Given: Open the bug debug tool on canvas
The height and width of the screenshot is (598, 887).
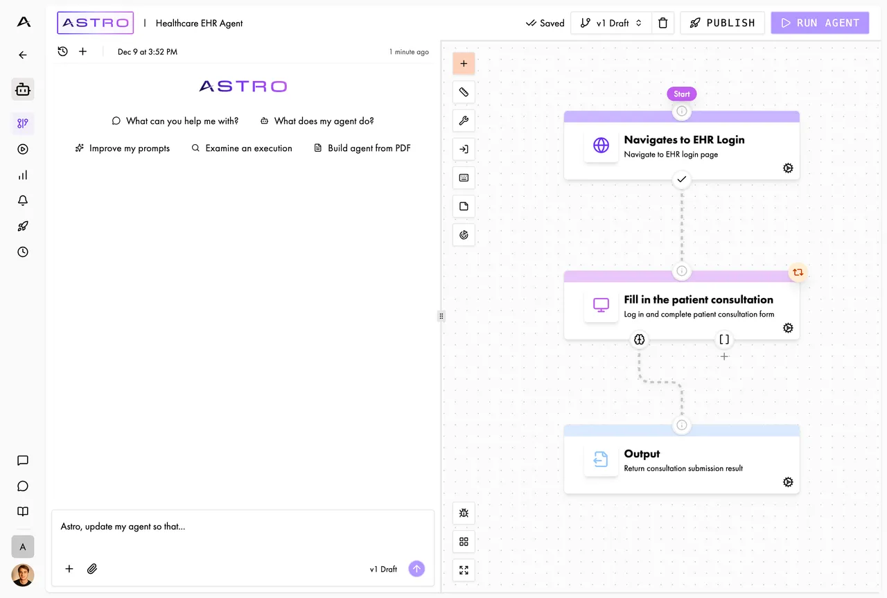Looking at the screenshot, I should pyautogui.click(x=464, y=513).
